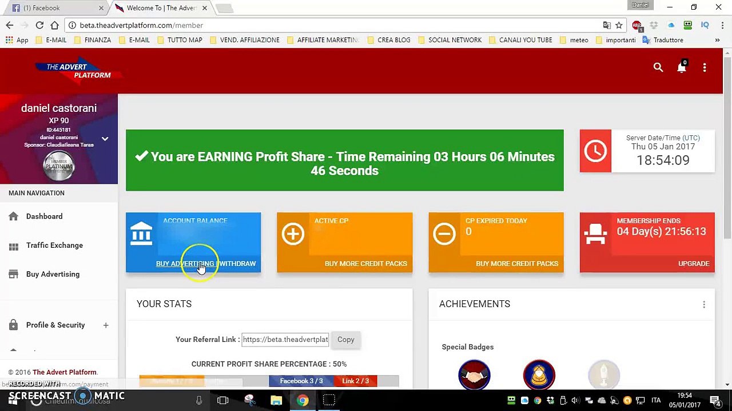
Task: Click the gold crest special badge
Action: click(x=539, y=374)
